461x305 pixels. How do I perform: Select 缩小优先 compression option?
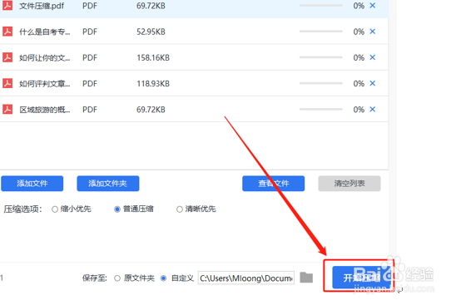click(x=55, y=209)
